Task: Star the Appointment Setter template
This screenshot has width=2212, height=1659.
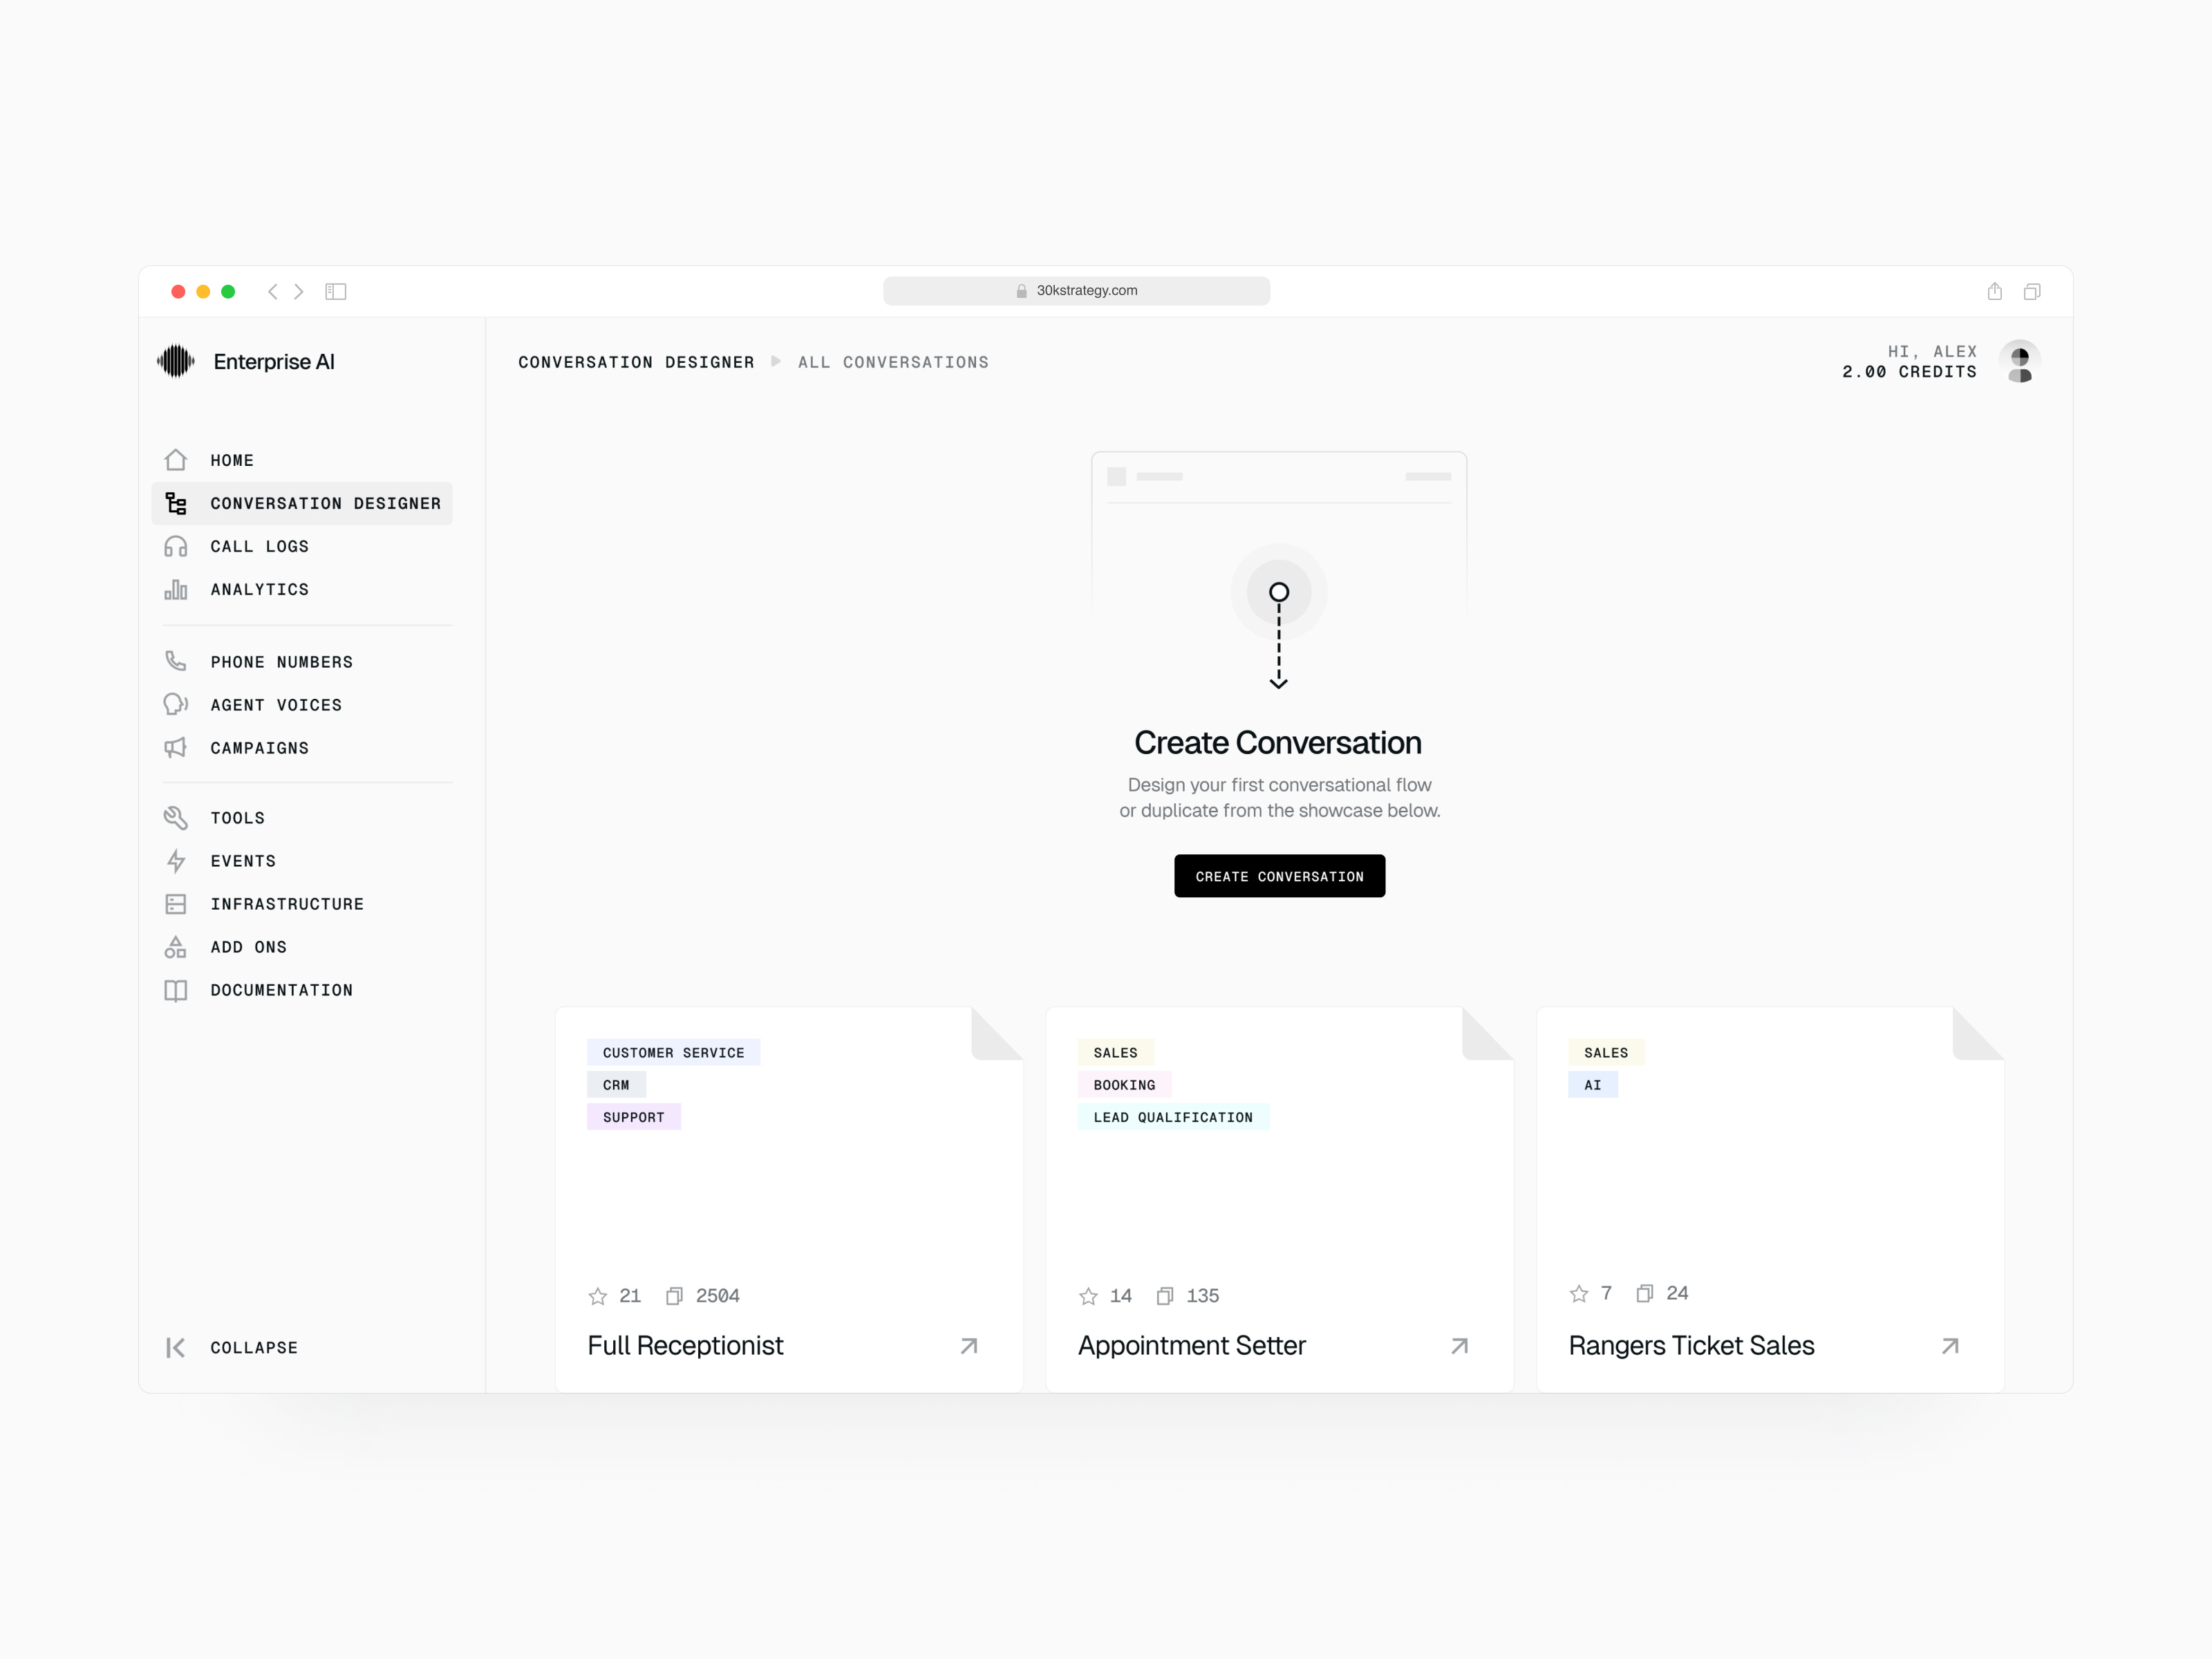Action: 1088,1296
